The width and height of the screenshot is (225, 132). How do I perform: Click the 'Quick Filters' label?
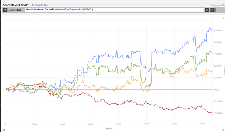[15, 10]
